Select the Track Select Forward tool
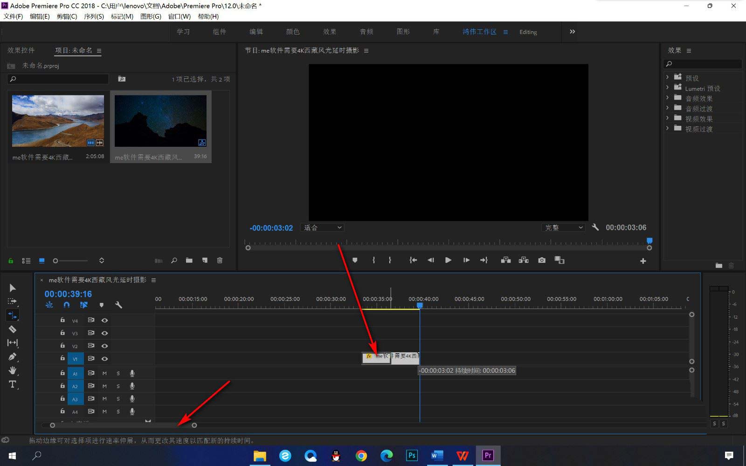Image resolution: width=746 pixels, height=466 pixels. (13, 301)
